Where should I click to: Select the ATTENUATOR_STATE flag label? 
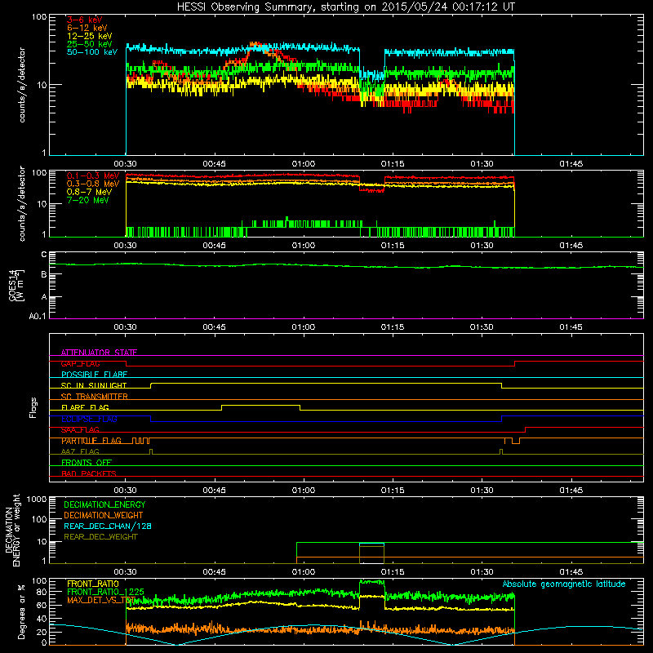tap(99, 353)
